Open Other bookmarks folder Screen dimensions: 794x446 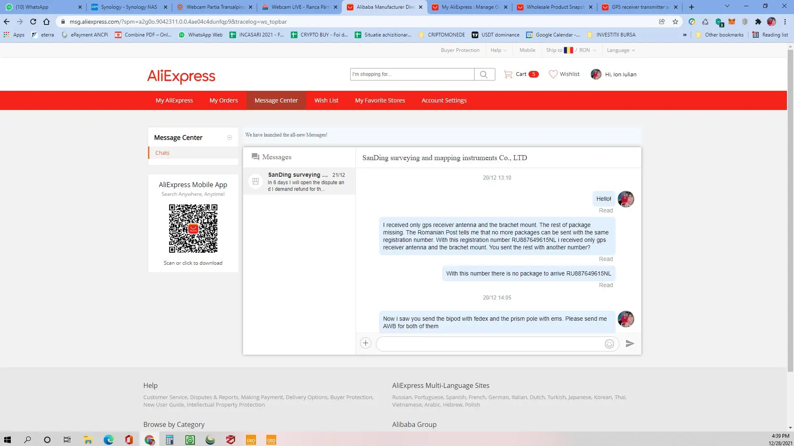[x=719, y=35]
